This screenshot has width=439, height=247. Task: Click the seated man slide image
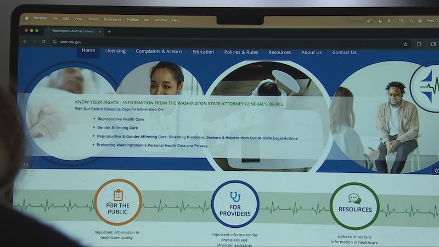[397, 127]
